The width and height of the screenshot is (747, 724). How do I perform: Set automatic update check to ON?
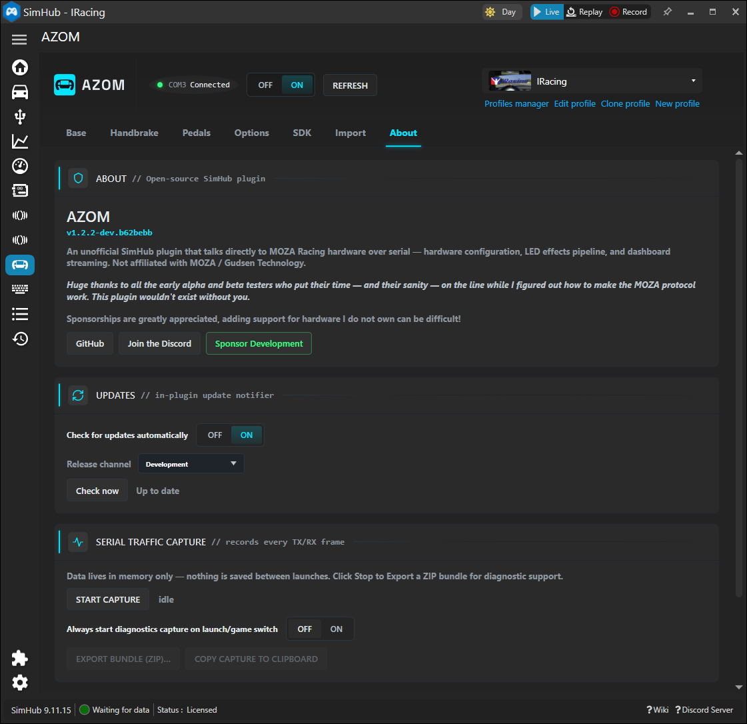247,435
